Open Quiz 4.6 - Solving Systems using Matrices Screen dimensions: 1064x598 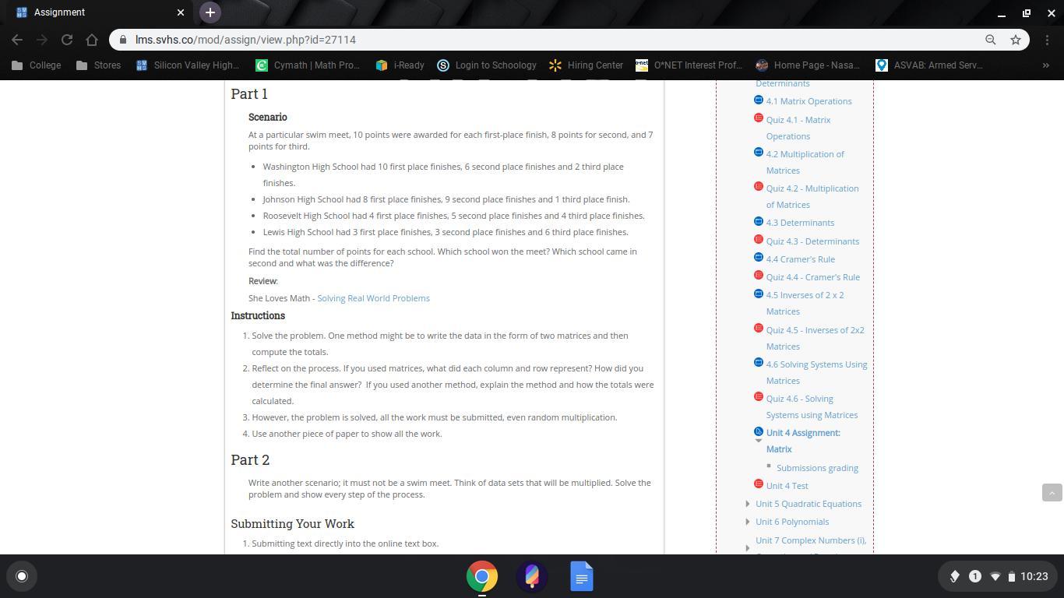coord(812,406)
